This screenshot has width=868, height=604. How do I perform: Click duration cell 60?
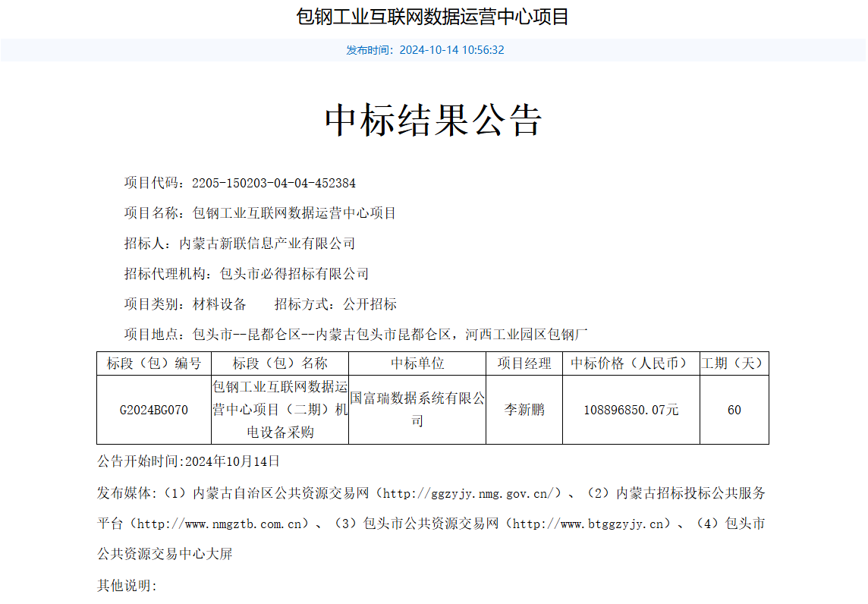(734, 411)
